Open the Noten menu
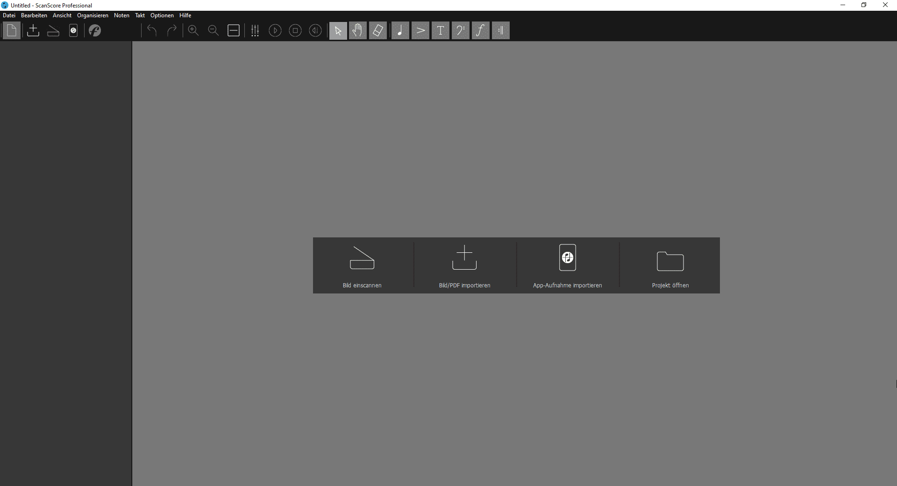 click(121, 15)
